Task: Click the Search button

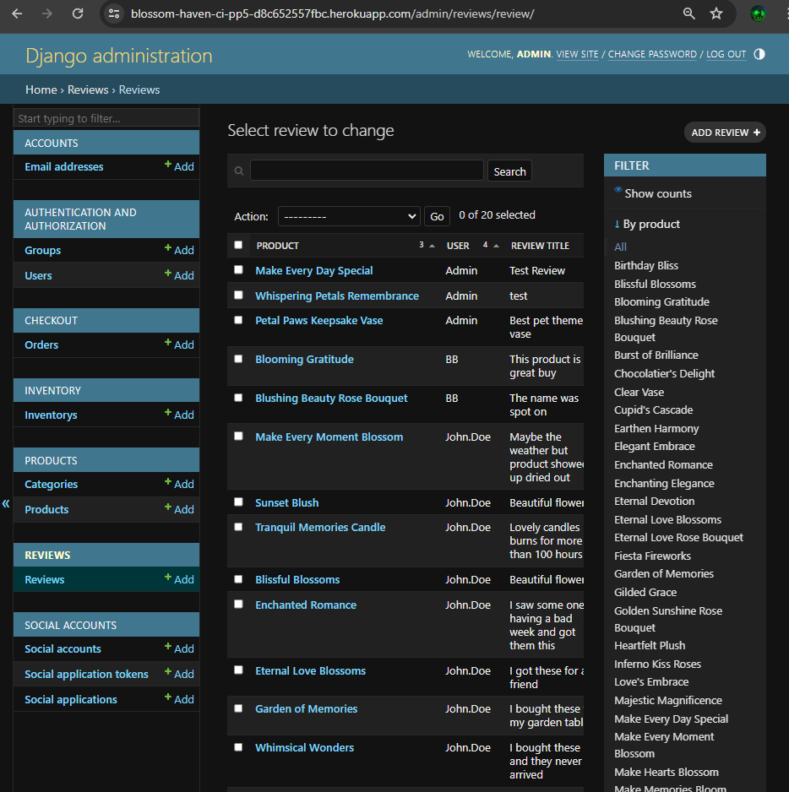Action: click(509, 171)
